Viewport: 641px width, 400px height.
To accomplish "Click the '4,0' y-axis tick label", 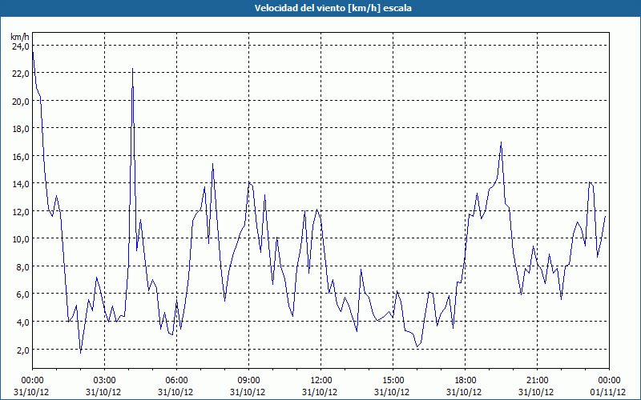I will 22,322.
